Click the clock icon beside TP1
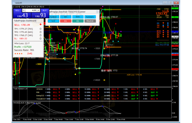This screenshot has height=123, width=192. click(40, 29)
